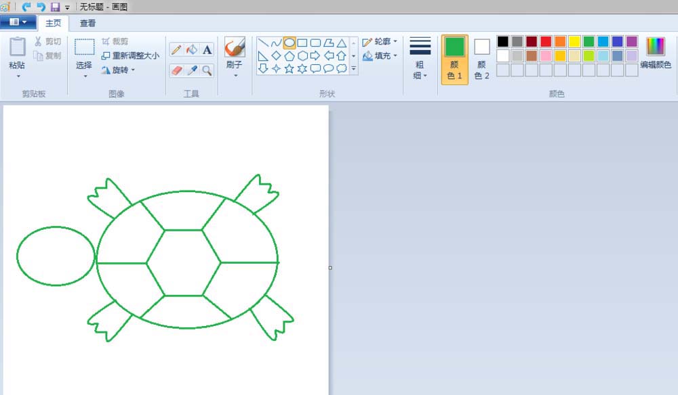The image size is (678, 395).
Task: Pick the yellow color swatch
Action: (574, 41)
